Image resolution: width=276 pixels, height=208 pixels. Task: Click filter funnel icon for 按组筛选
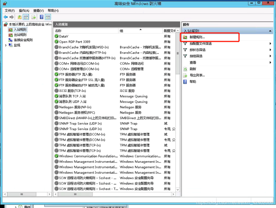[185, 56]
